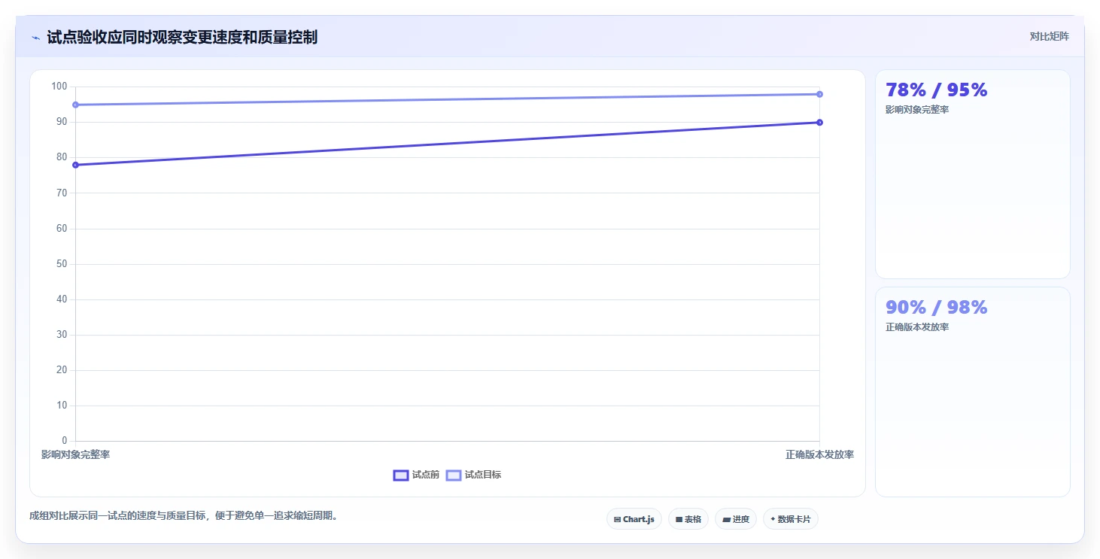Click the 影响对象完整率 card subtitle
Screen dimensions: 1100x559
pyautogui.click(x=917, y=110)
